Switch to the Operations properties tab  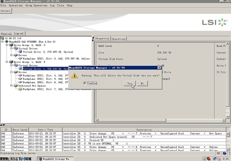(119, 39)
